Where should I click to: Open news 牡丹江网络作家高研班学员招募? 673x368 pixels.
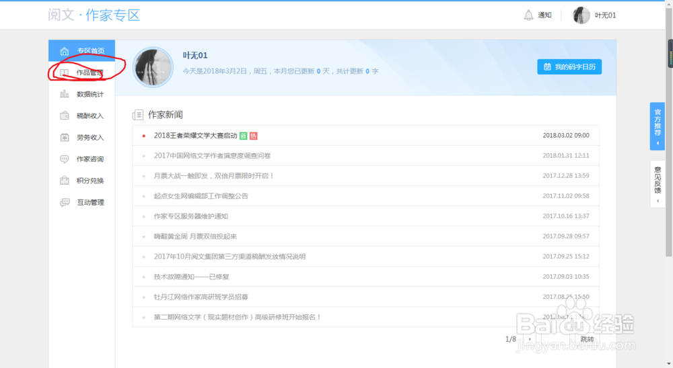pyautogui.click(x=201, y=297)
